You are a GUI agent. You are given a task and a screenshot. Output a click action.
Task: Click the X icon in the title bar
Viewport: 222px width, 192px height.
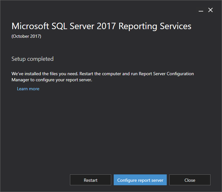[211, 10]
